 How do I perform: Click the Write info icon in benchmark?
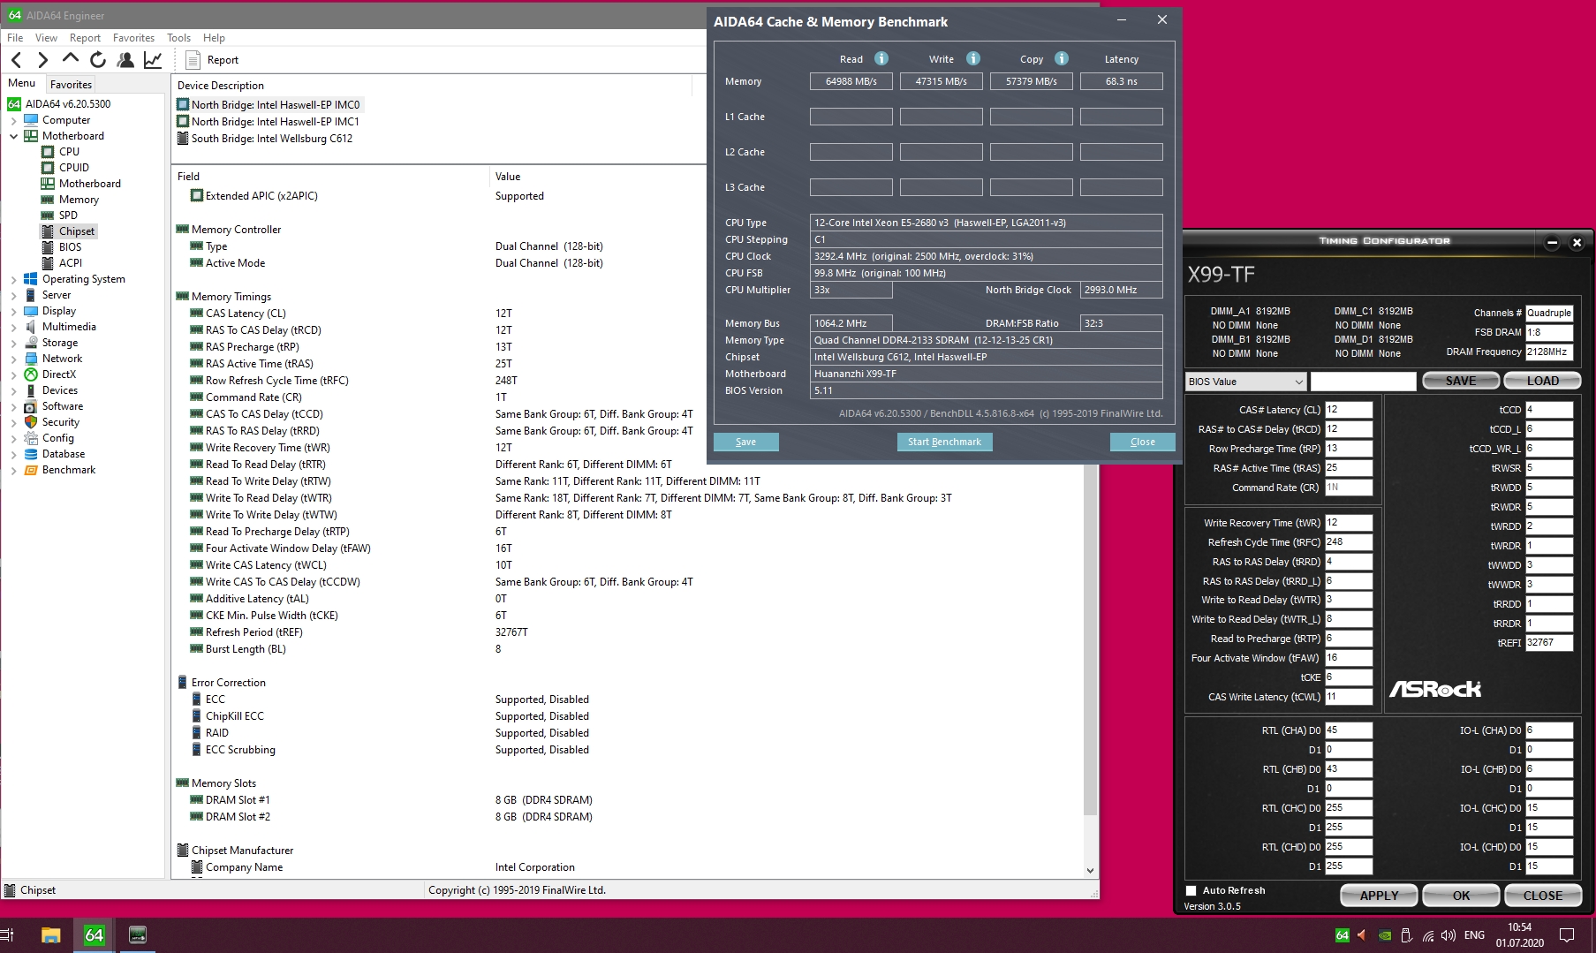click(x=972, y=58)
